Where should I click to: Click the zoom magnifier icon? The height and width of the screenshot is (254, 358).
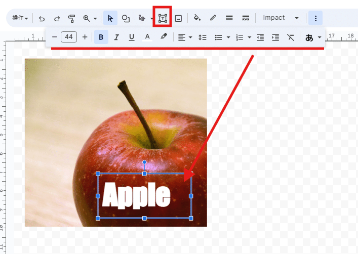[x=87, y=18]
